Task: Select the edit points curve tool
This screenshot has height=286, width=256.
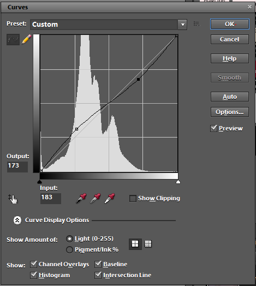Action: coord(13,39)
